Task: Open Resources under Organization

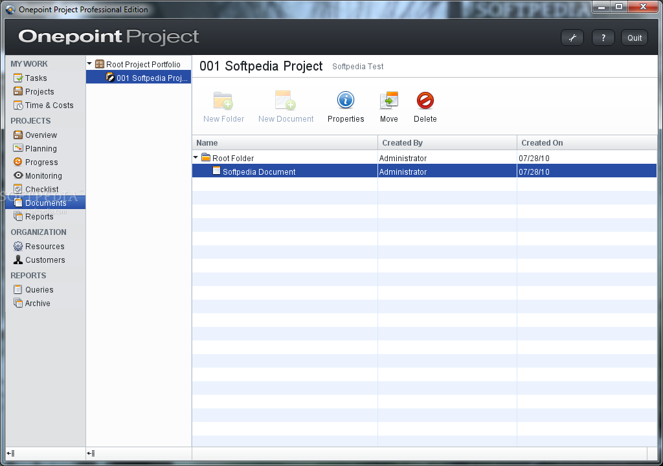Action: tap(44, 247)
